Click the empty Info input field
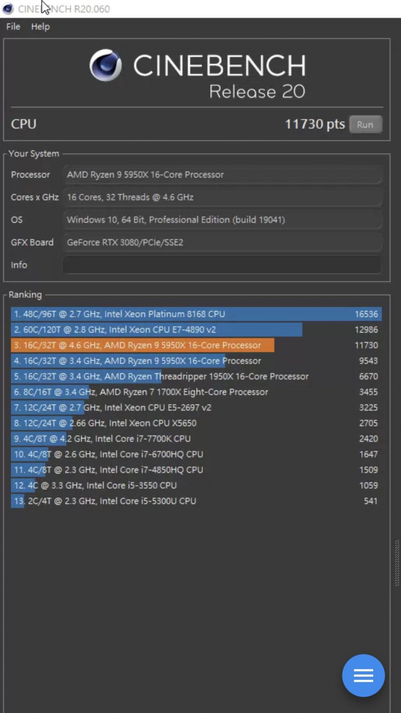This screenshot has width=401, height=713. tap(222, 265)
